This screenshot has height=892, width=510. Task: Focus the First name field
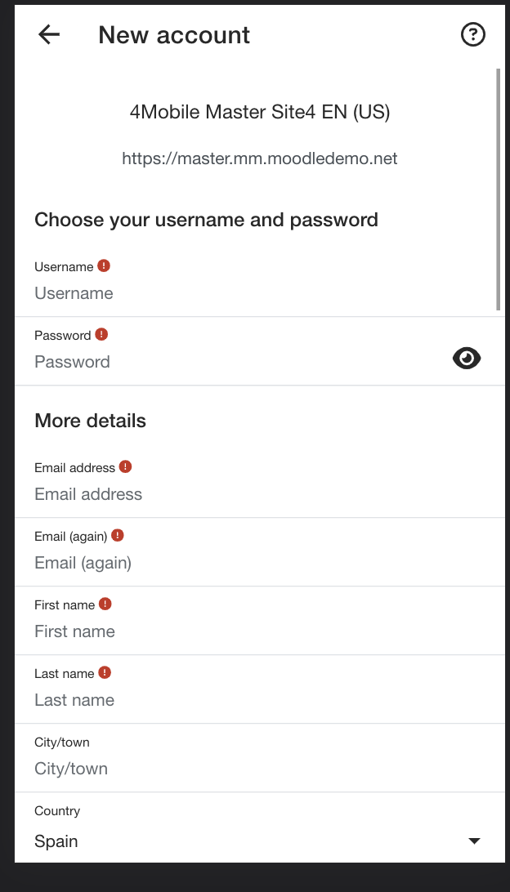(259, 631)
